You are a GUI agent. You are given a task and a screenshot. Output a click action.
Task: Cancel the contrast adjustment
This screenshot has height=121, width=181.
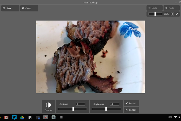click(x=131, y=110)
